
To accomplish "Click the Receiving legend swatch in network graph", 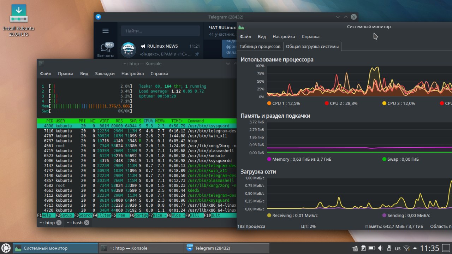I will tap(269, 215).
